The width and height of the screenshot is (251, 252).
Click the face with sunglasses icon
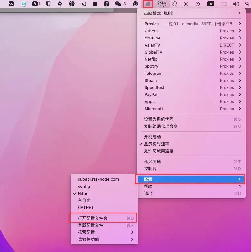click(x=135, y=4)
